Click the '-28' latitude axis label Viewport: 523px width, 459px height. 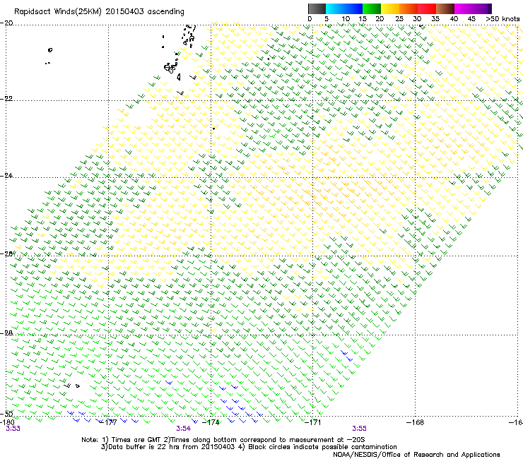click(6, 333)
